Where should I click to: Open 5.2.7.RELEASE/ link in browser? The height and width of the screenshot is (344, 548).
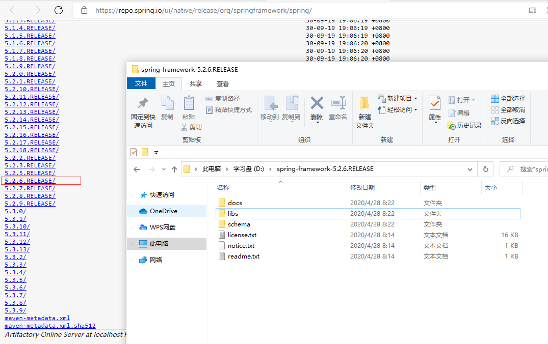coord(30,188)
